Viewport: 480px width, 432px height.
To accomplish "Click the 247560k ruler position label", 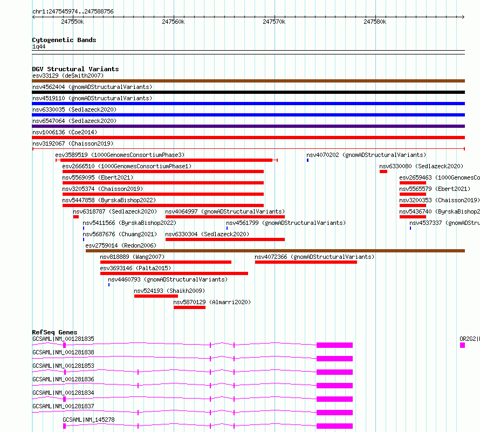I will coord(173,22).
